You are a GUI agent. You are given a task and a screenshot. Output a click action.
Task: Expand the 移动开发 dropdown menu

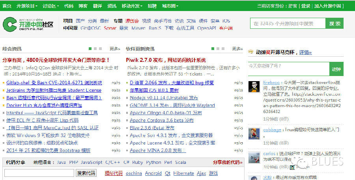(x=132, y=6)
